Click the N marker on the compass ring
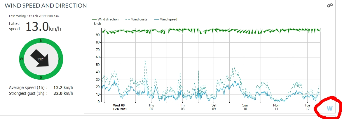The image size is (342, 119). [x=41, y=41]
